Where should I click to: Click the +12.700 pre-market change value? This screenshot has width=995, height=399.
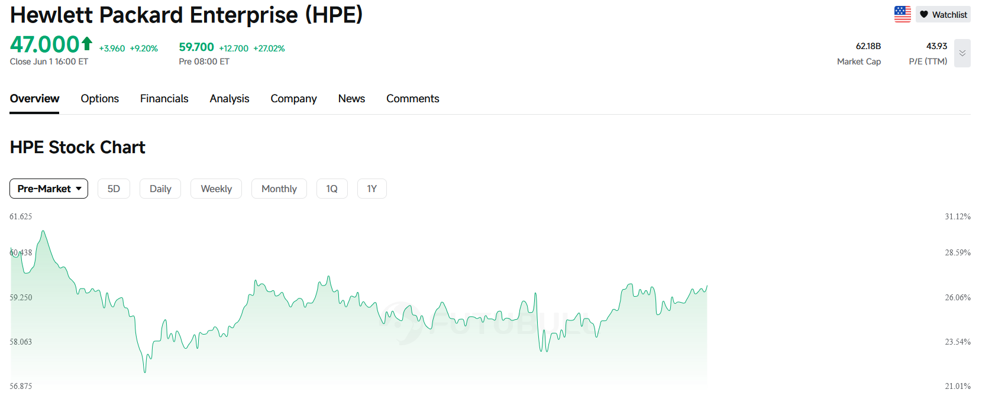point(234,48)
